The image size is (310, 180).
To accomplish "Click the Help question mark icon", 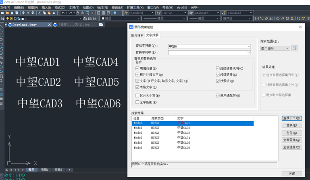I will tap(115, 13).
